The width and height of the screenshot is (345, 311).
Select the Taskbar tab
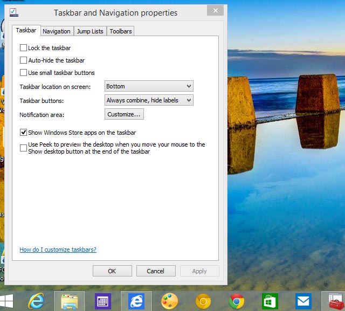(x=26, y=30)
